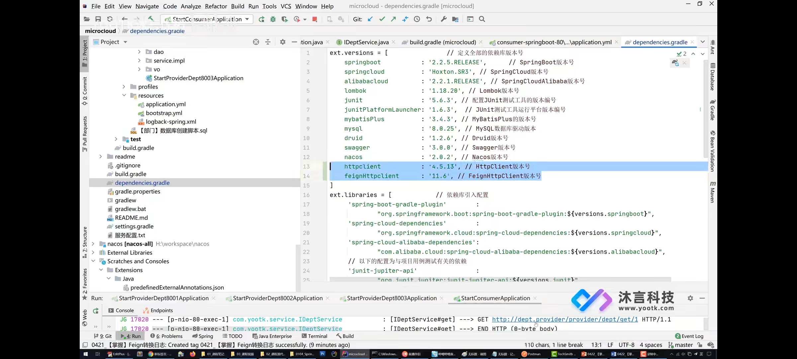
Task: Hide the Project panel minus icon
Action: [294, 42]
